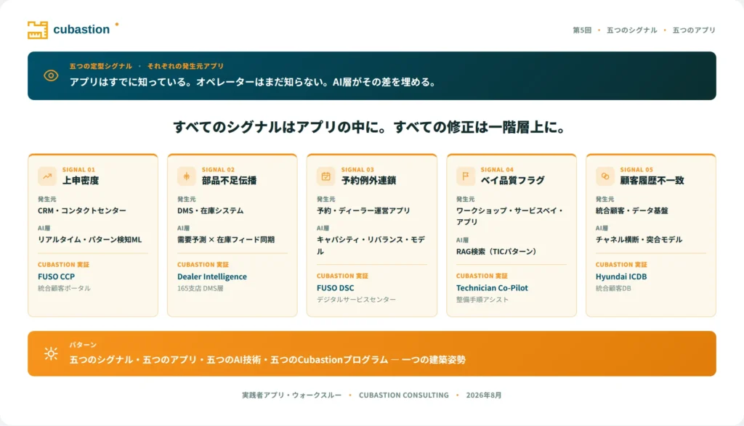This screenshot has height=426, width=744.
Task: Click the cubastion logo icon
Action: pyautogui.click(x=38, y=30)
